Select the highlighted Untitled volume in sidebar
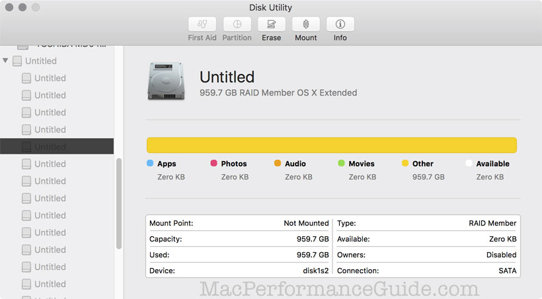The width and height of the screenshot is (542, 299). click(x=50, y=147)
